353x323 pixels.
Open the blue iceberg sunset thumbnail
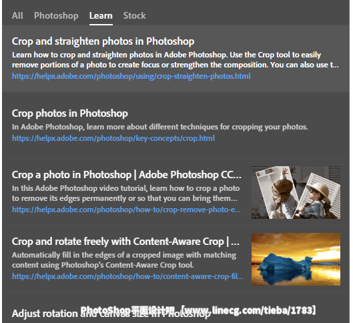pos(296,260)
